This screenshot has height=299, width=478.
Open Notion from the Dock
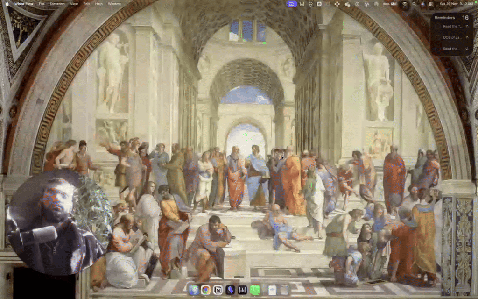(218, 290)
